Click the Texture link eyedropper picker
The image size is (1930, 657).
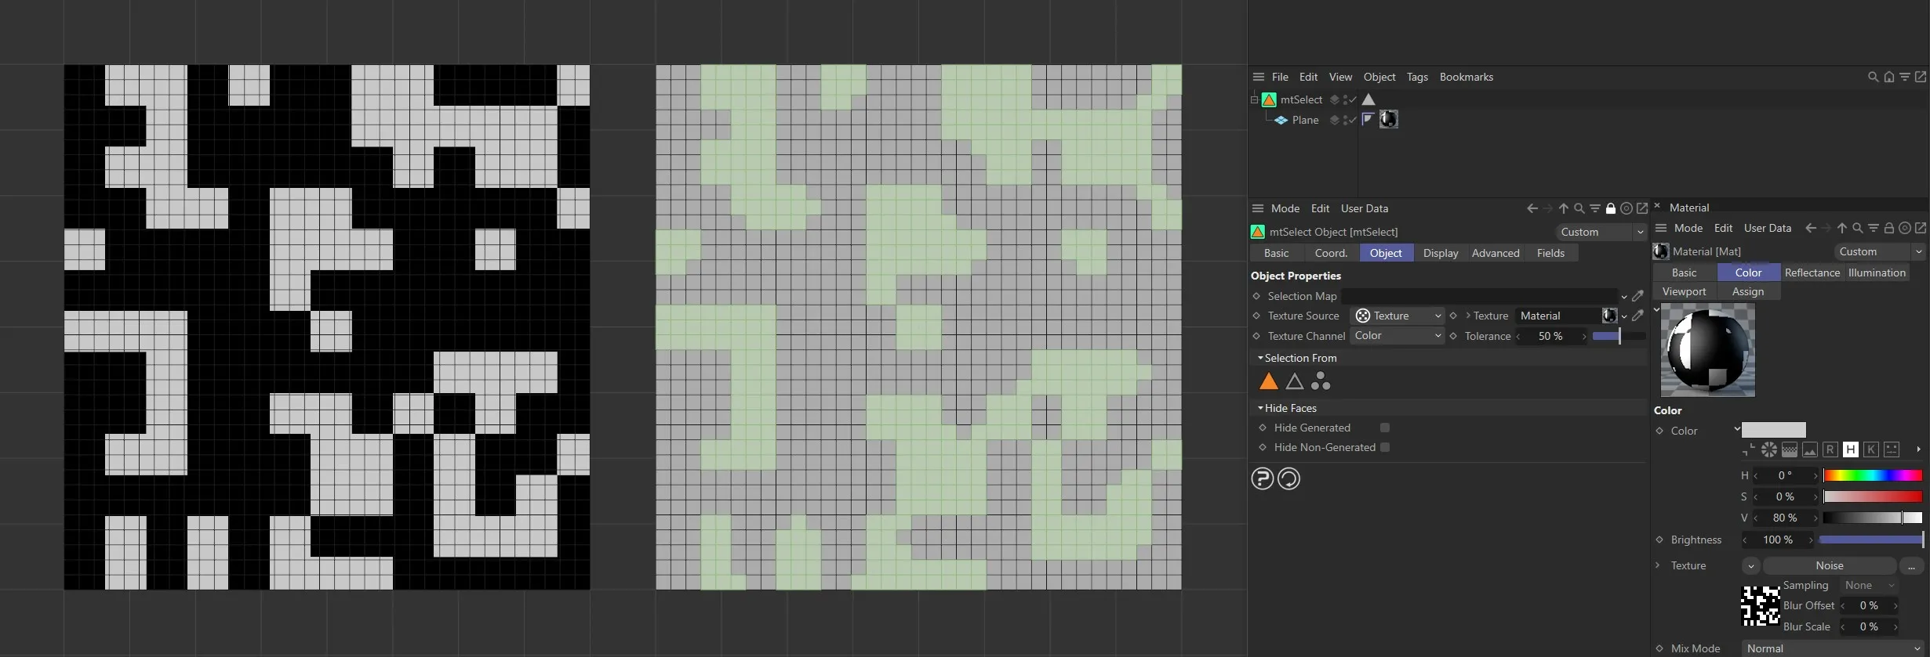click(x=1637, y=316)
